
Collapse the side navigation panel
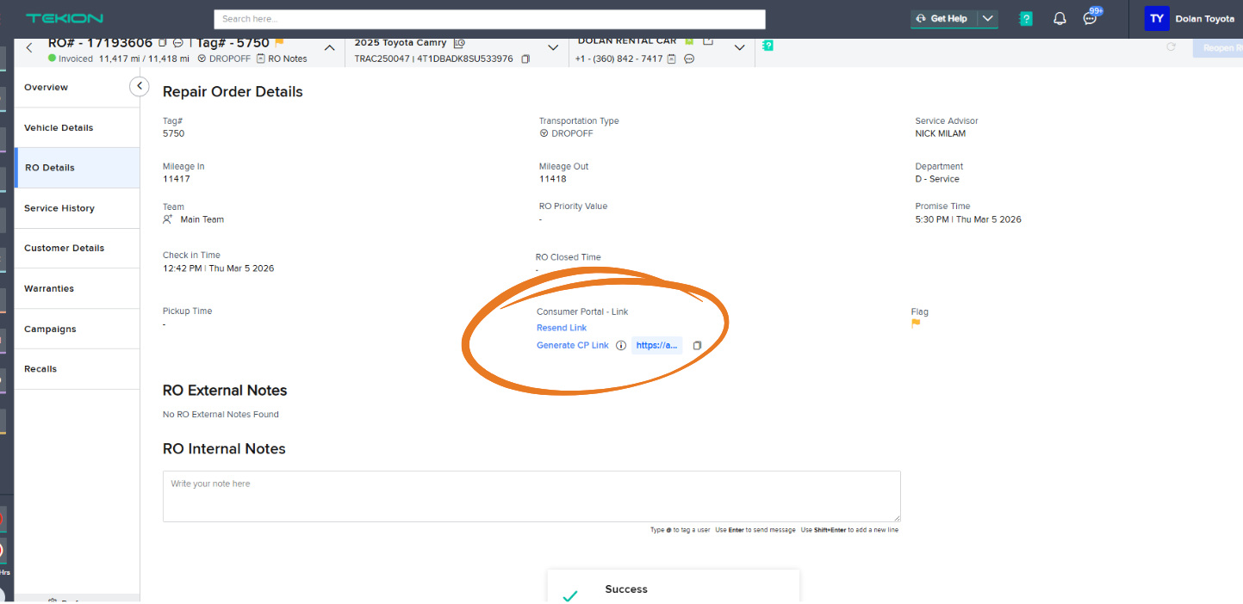pos(139,86)
